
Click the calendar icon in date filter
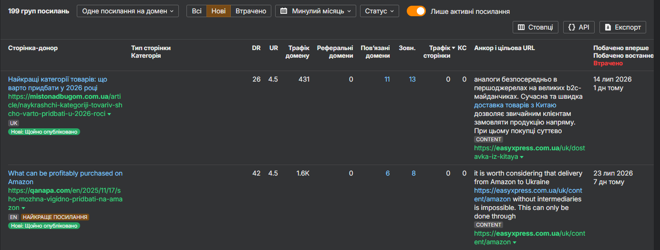[x=284, y=11]
